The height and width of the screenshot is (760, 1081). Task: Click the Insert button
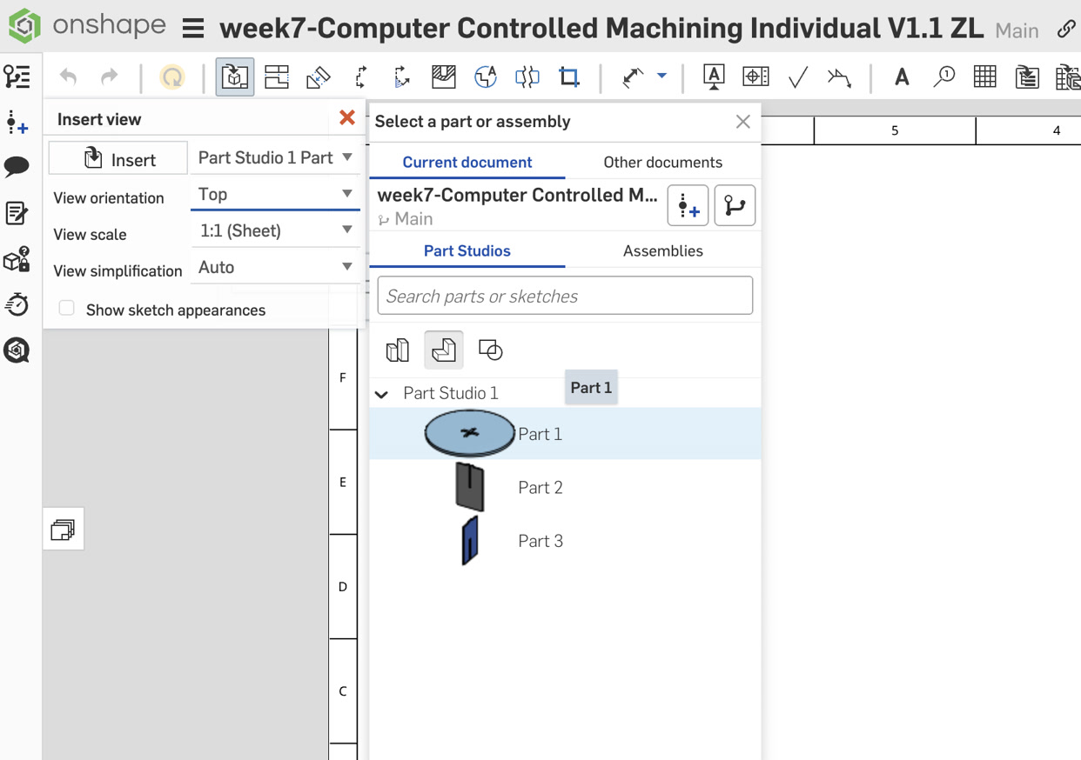[118, 158]
